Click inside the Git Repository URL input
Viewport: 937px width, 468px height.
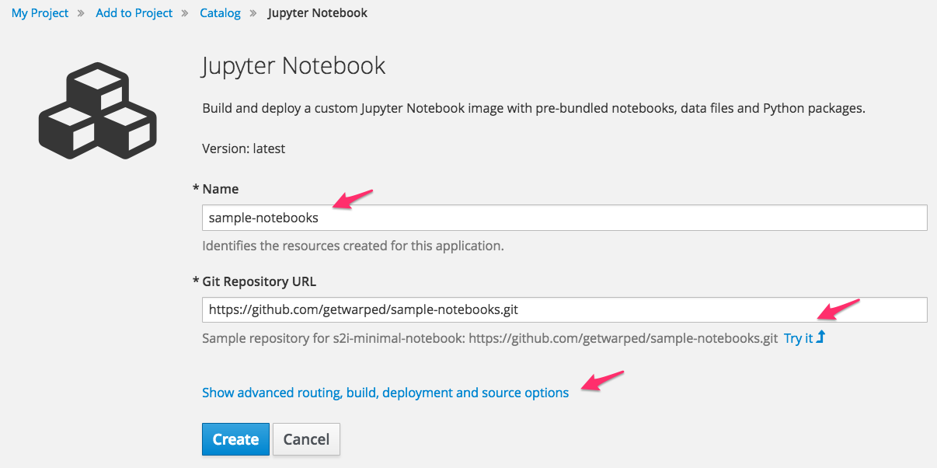(x=564, y=309)
